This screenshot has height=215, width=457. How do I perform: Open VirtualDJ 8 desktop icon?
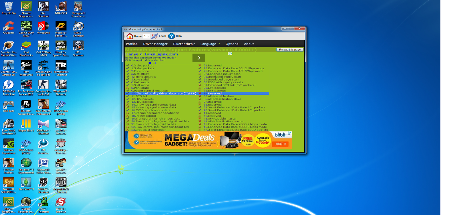click(43, 28)
